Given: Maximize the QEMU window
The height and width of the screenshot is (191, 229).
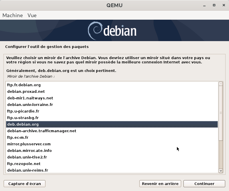Looking at the screenshot, I should (214, 5).
